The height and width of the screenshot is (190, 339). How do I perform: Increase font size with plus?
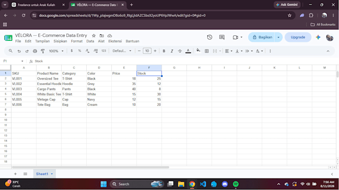click(x=155, y=51)
